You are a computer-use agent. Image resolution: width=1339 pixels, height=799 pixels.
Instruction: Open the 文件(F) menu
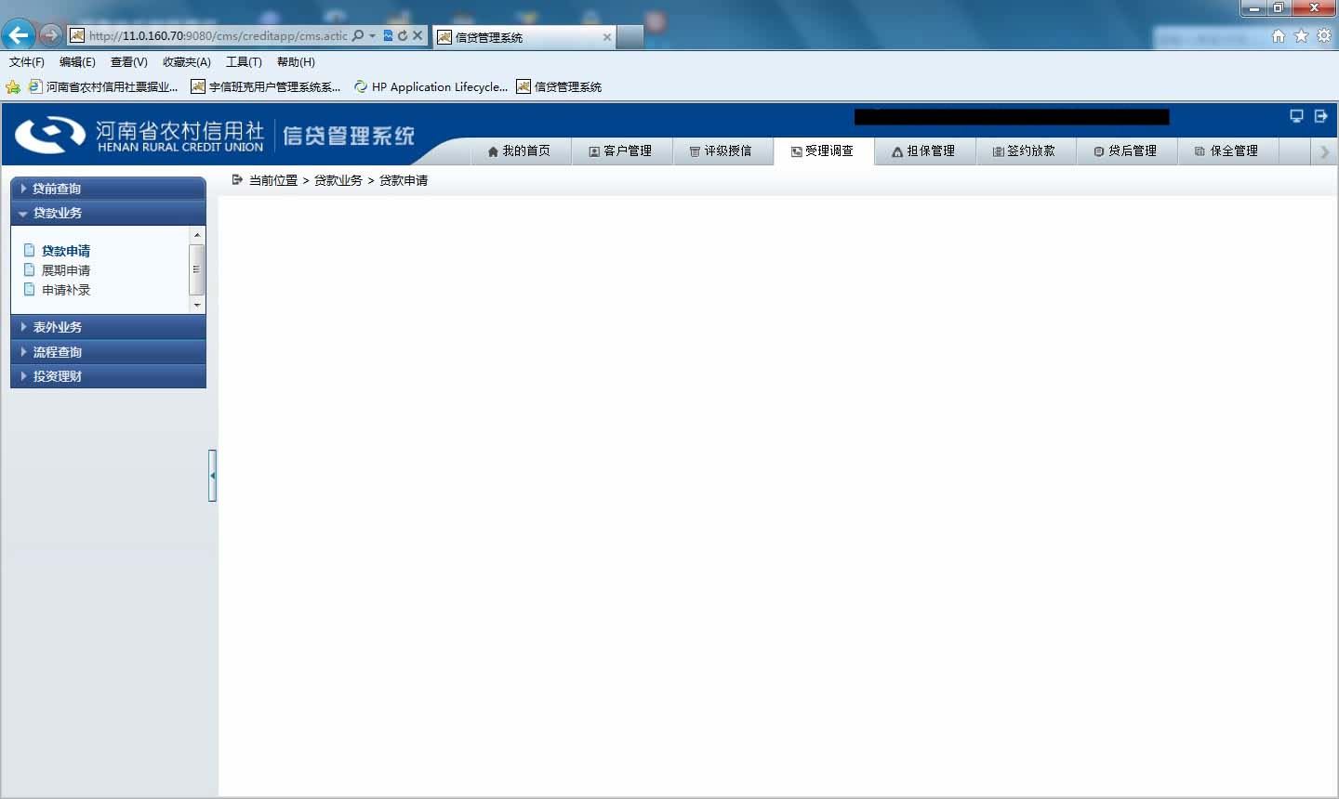27,62
